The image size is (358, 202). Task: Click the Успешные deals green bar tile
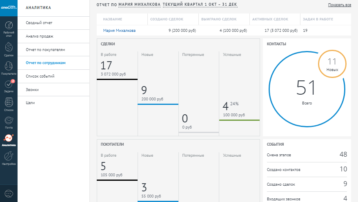click(239, 94)
